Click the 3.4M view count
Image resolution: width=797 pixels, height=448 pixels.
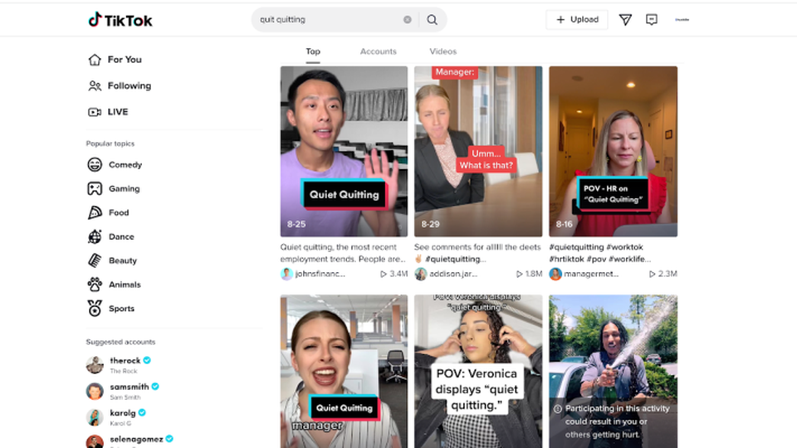click(x=394, y=274)
